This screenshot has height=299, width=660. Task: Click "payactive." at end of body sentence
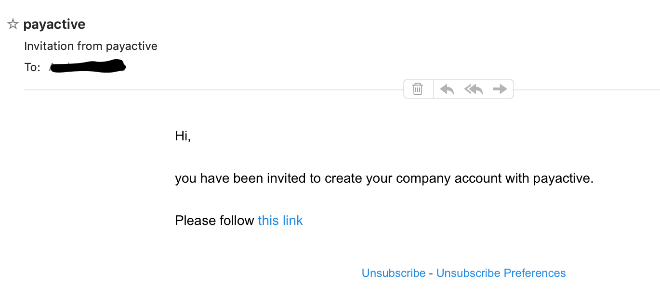click(563, 178)
